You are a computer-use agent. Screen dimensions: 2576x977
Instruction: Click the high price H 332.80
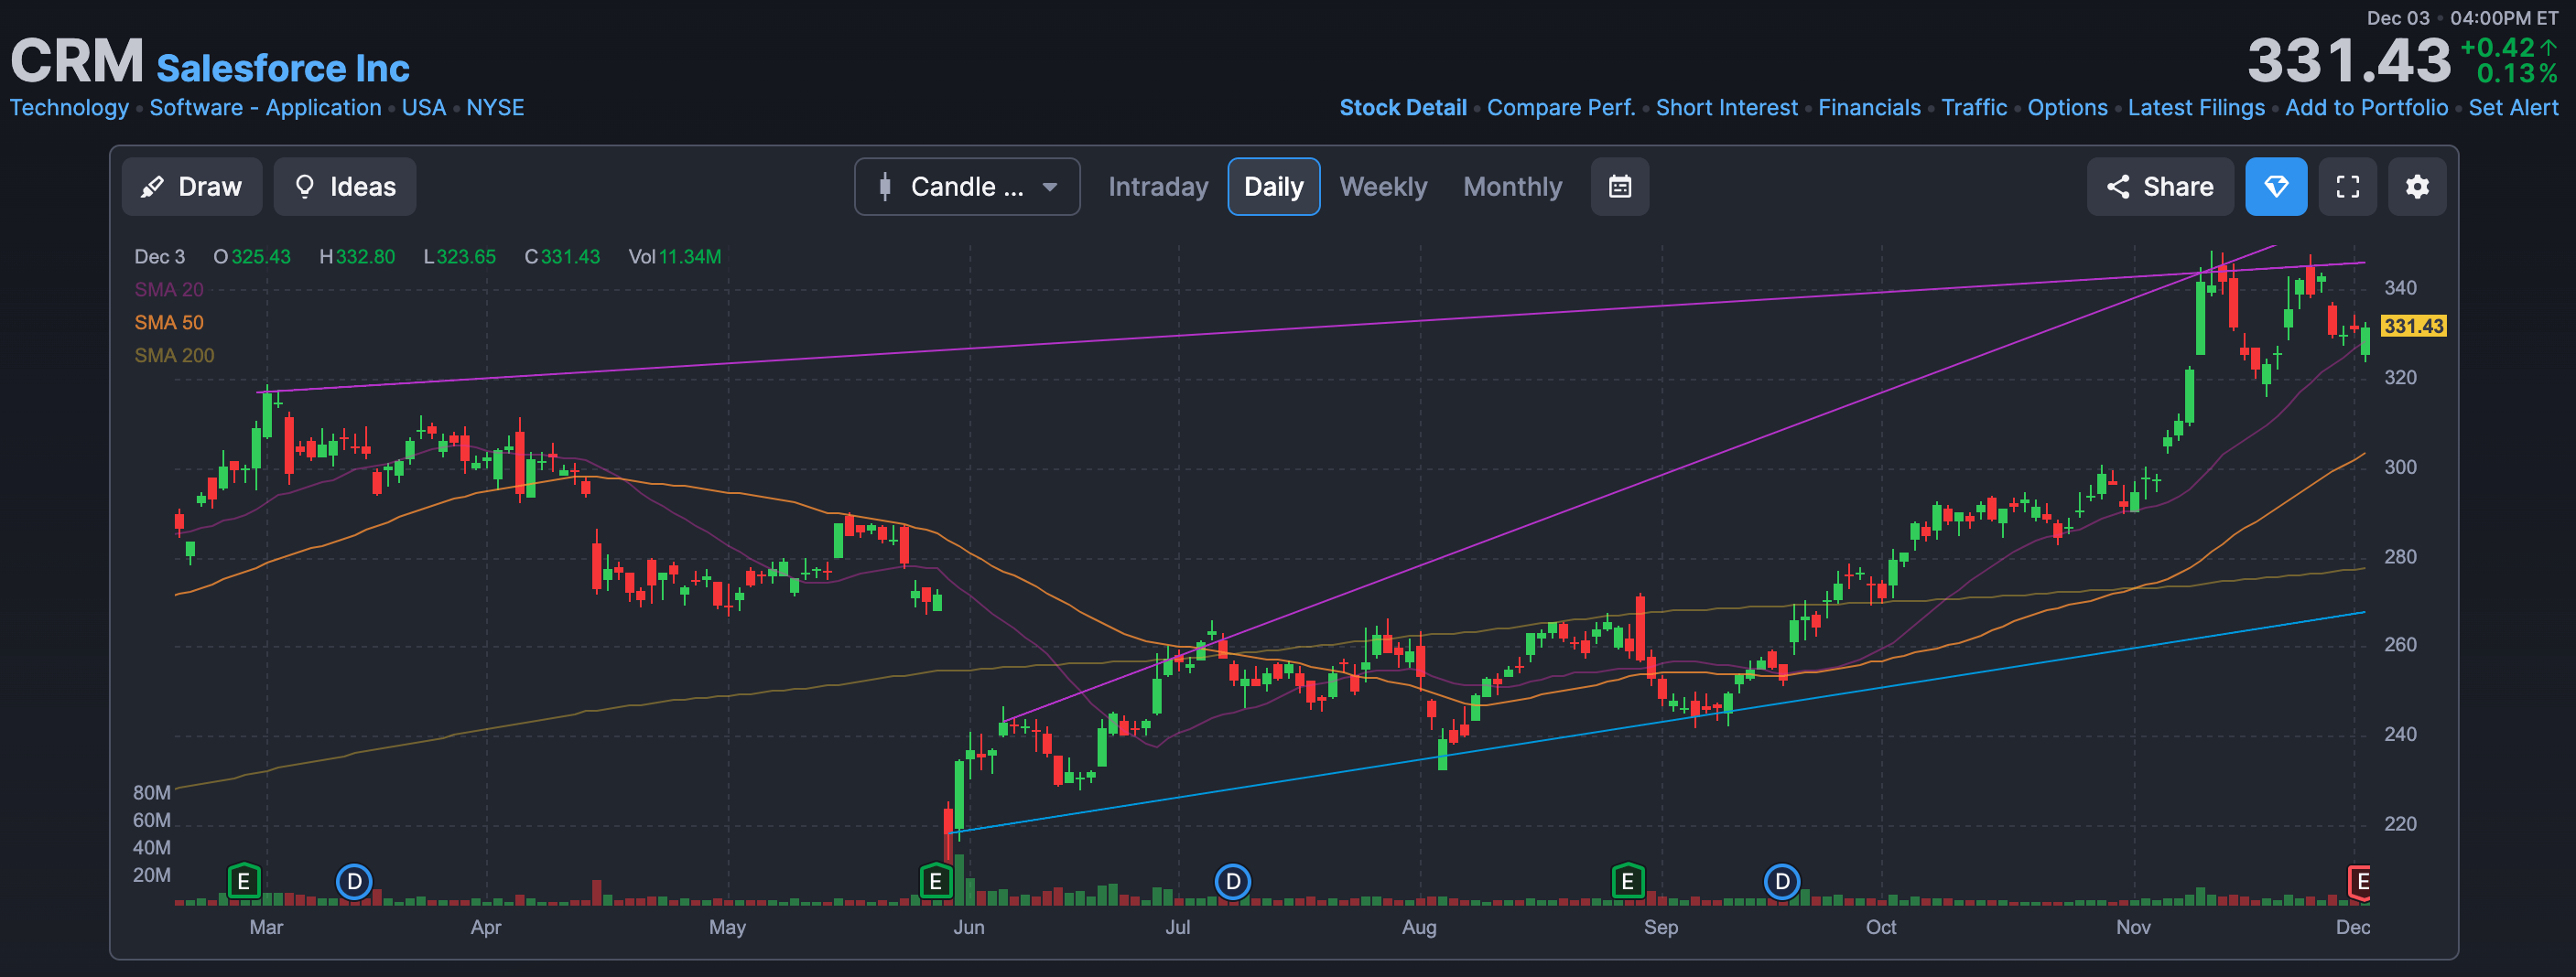357,257
